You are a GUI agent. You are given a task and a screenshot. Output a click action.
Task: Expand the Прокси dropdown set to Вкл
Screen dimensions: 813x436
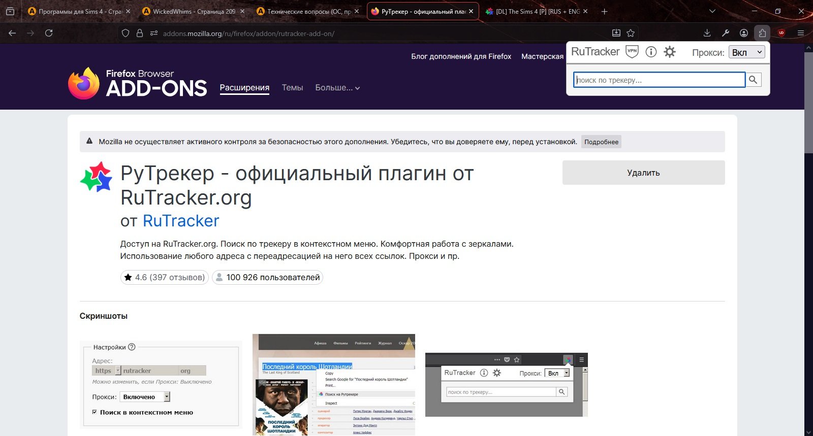click(x=747, y=52)
